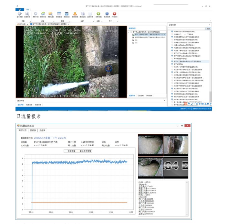Collapse the root node in channel tree
This screenshot has height=224, width=226.
129,32
